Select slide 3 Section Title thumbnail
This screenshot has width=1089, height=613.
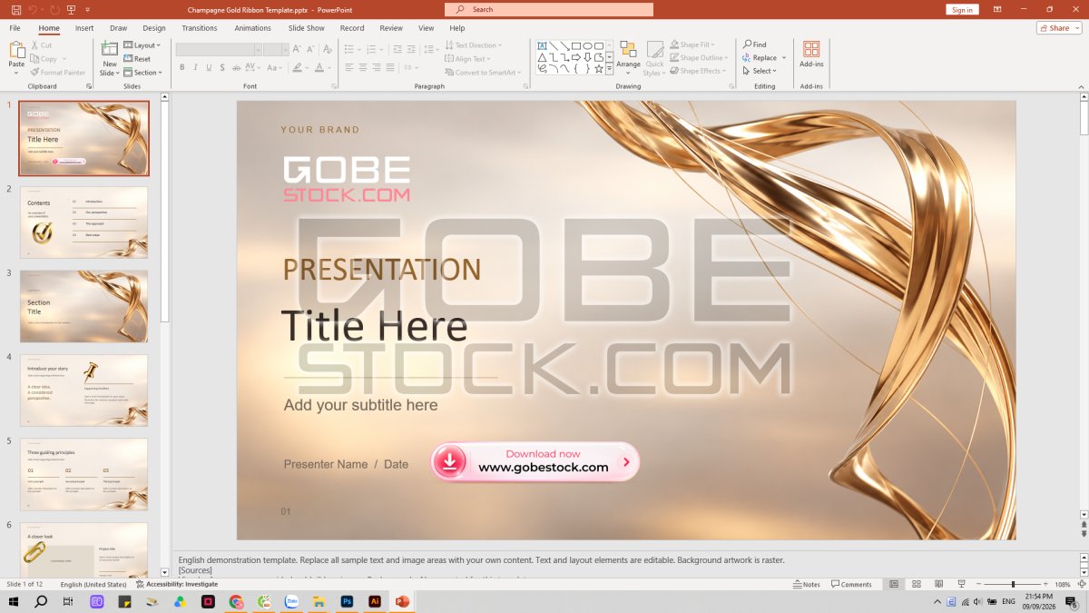(x=83, y=306)
